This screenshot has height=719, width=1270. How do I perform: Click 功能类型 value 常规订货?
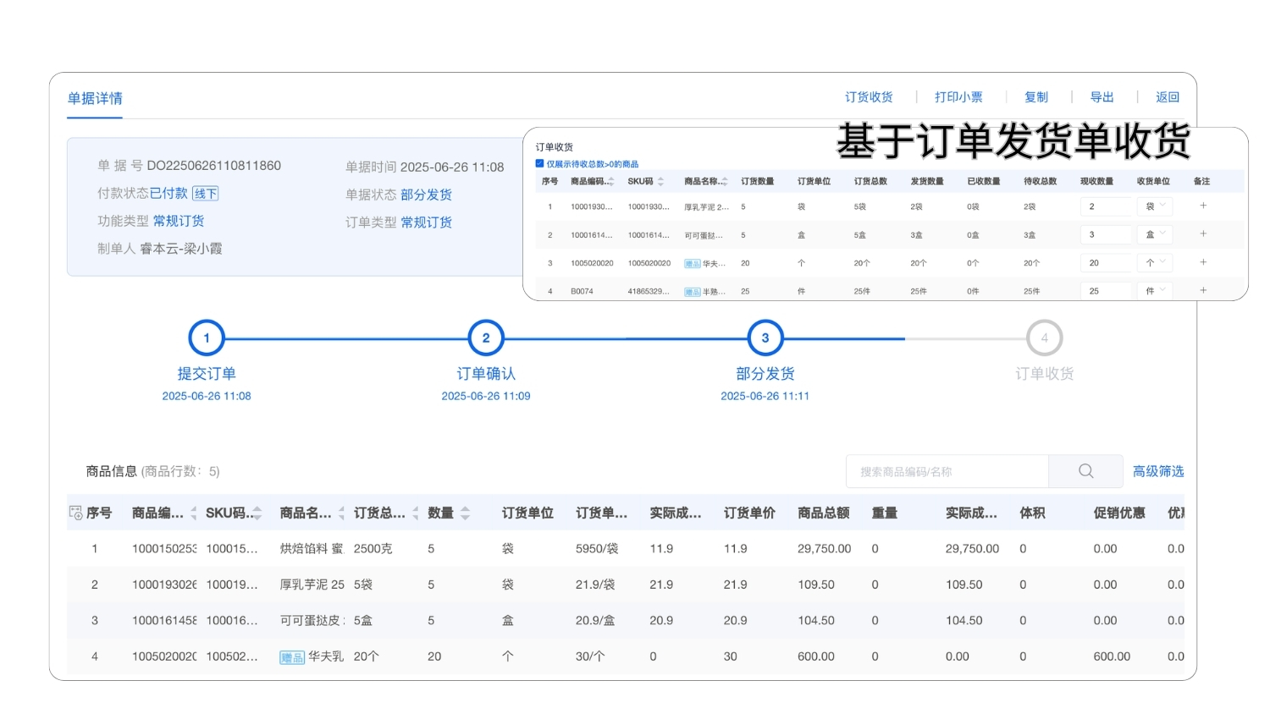click(179, 221)
